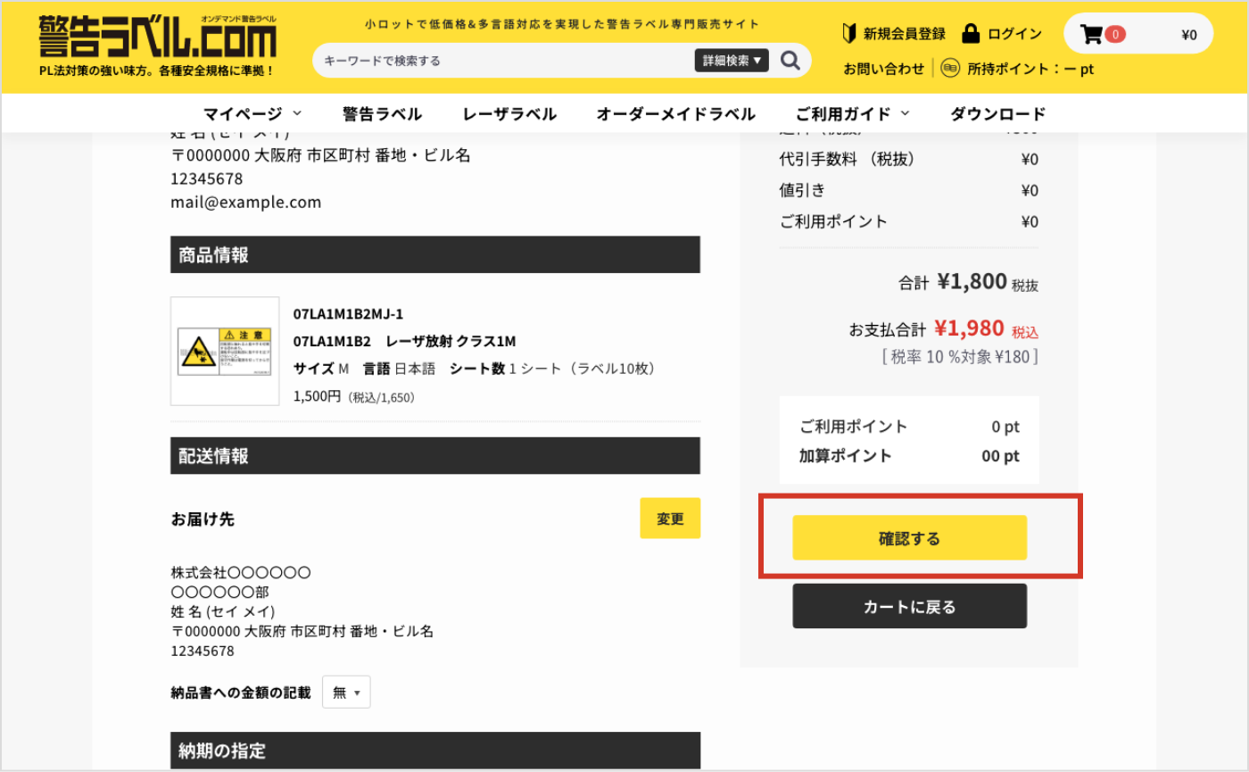Click the カートに戻る button
The image size is (1249, 772).
909,607
